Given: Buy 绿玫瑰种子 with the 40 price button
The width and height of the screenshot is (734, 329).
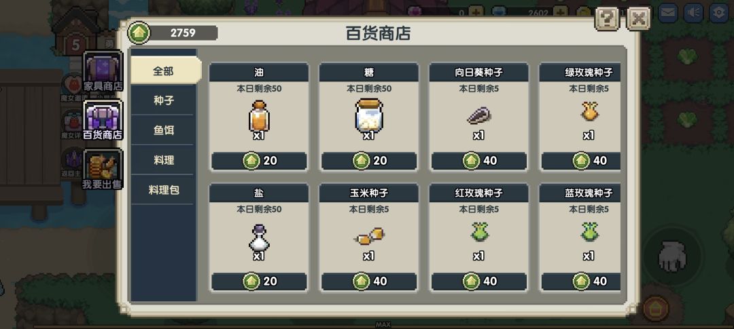Looking at the screenshot, I should click(581, 161).
